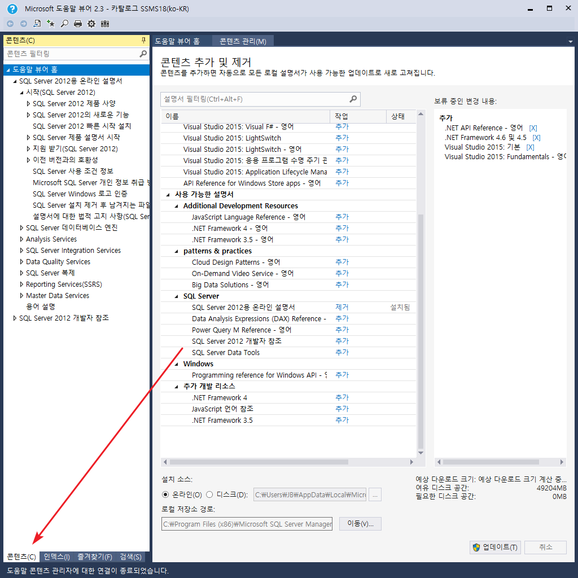Click 제거 for SQL Server 2012용 온라인 설명서
Image resolution: width=578 pixels, height=578 pixels.
point(341,308)
